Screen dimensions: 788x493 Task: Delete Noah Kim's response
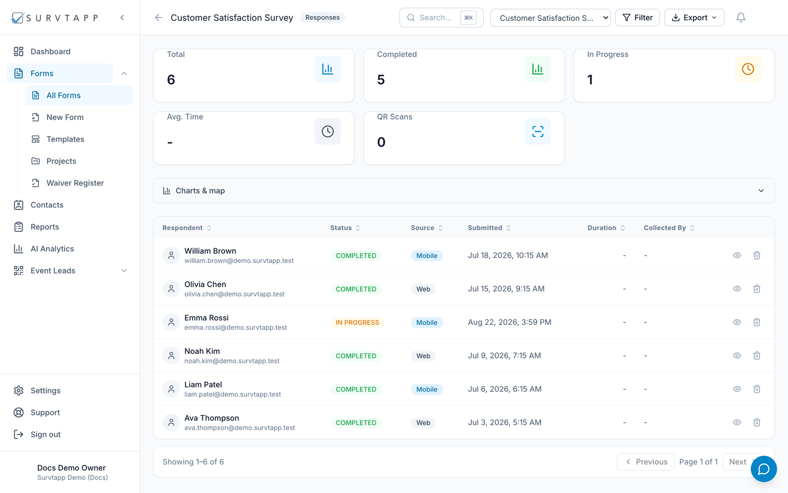pos(757,356)
